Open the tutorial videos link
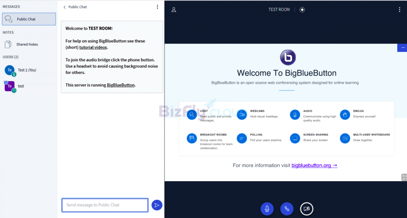 [93, 47]
